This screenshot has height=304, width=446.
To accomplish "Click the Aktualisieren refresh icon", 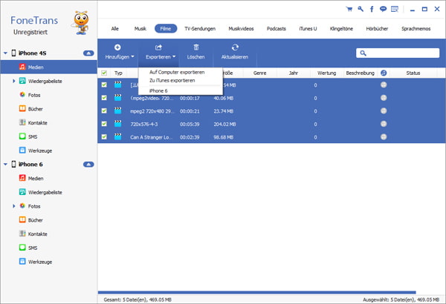I will pos(235,47).
